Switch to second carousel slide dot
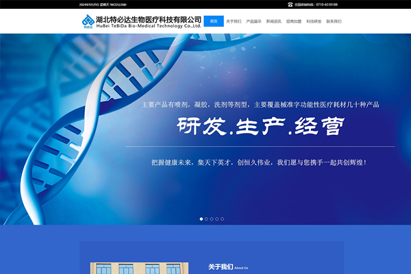This screenshot has height=274, width=411. tap(206, 219)
